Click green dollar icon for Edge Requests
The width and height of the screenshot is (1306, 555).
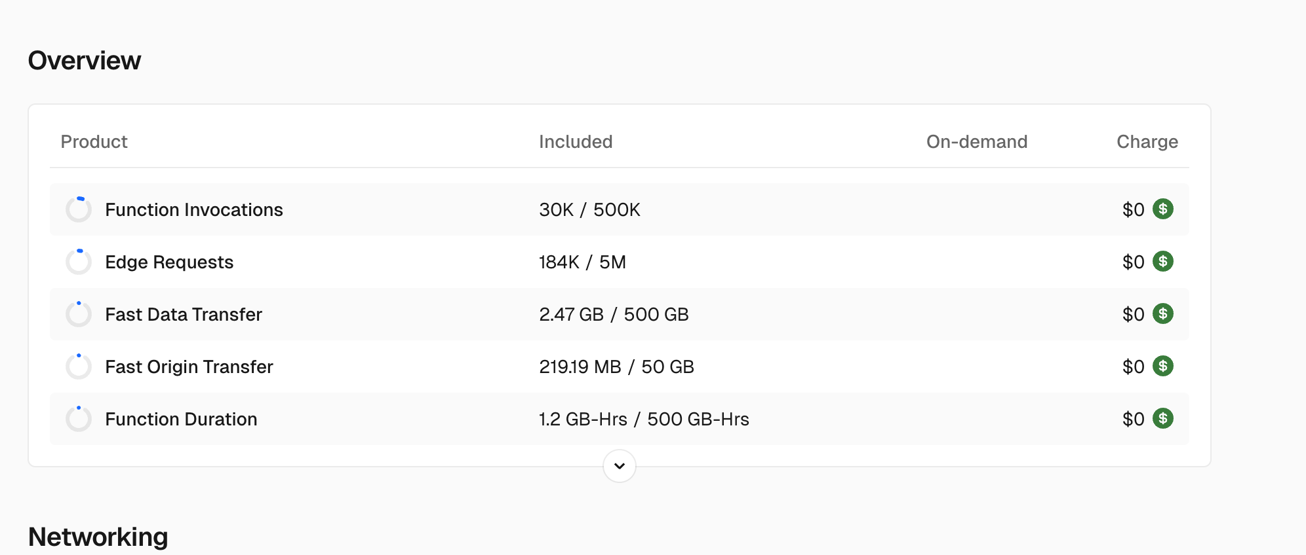pos(1163,261)
